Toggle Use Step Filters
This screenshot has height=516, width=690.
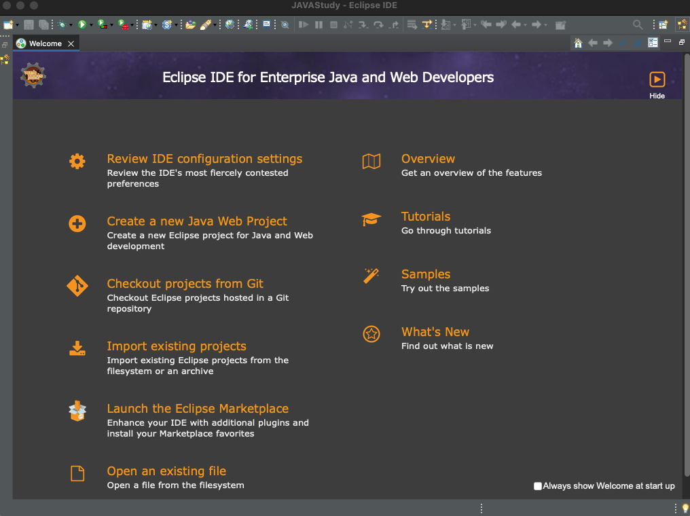pos(427,24)
